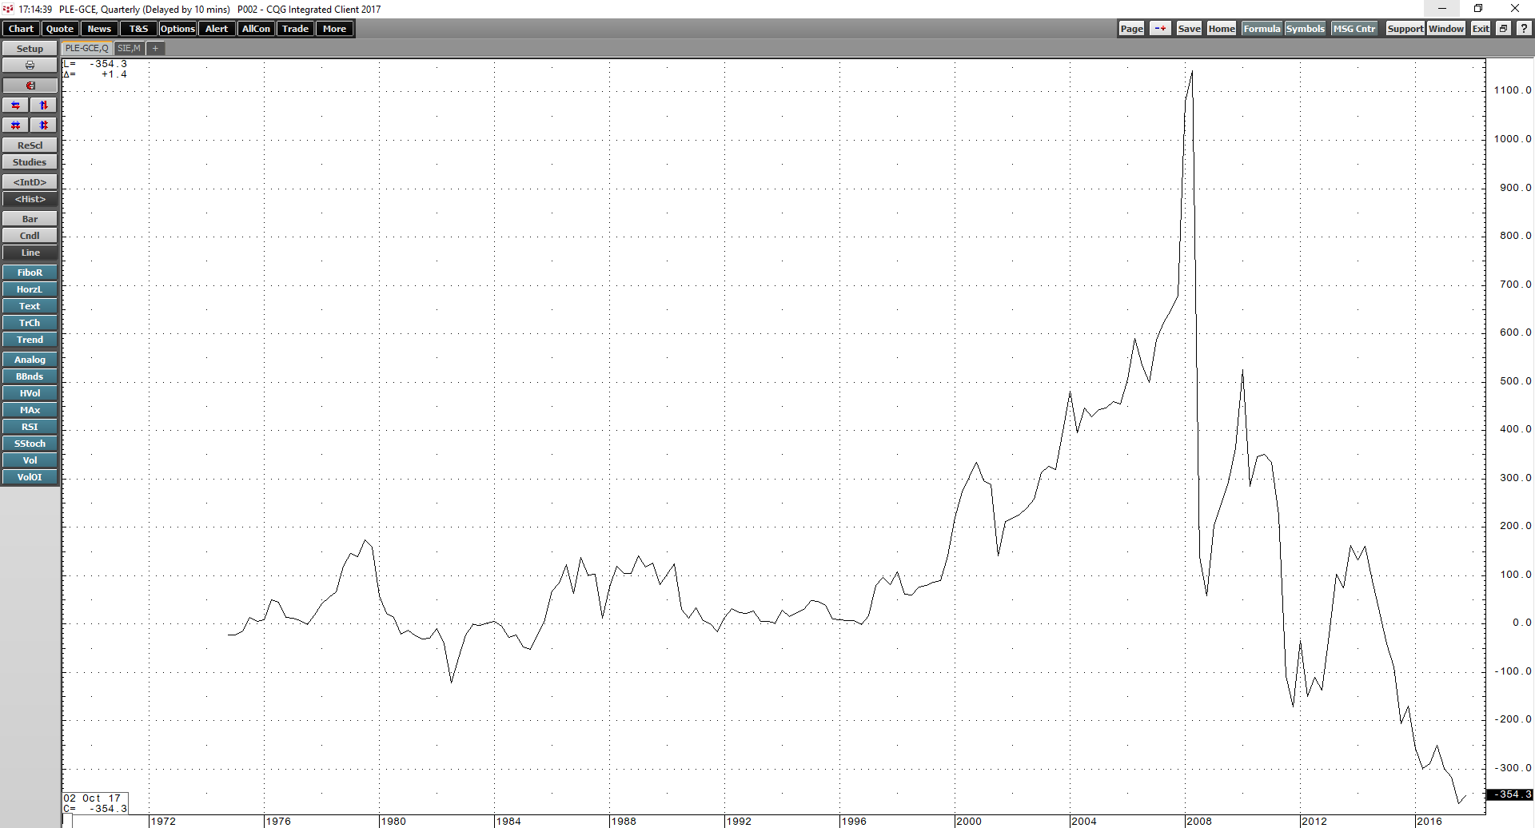Click the horizontal expand arrows icon
Viewport: 1535px width, 828px height.
click(16, 105)
